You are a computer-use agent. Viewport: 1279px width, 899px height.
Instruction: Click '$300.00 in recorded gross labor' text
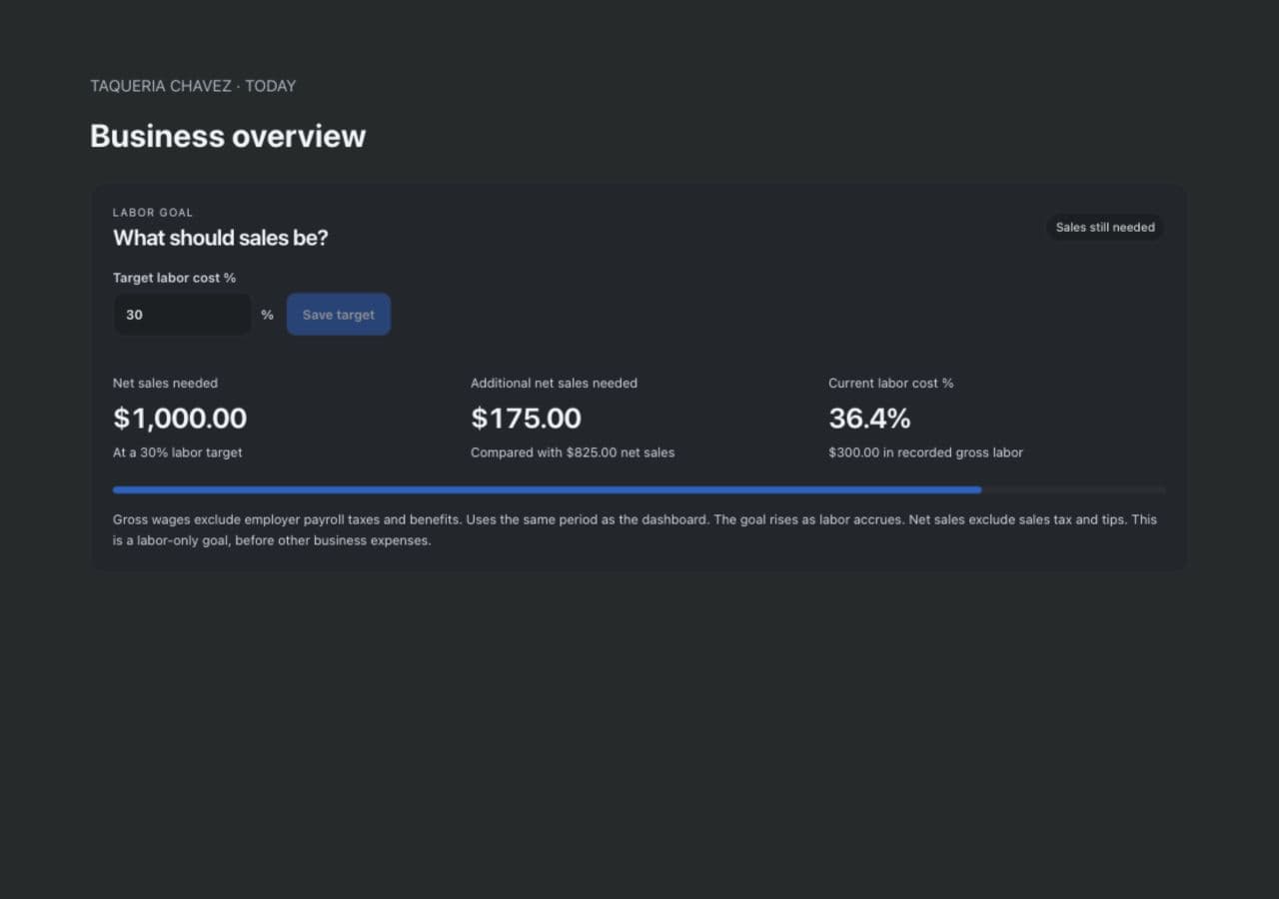[925, 452]
